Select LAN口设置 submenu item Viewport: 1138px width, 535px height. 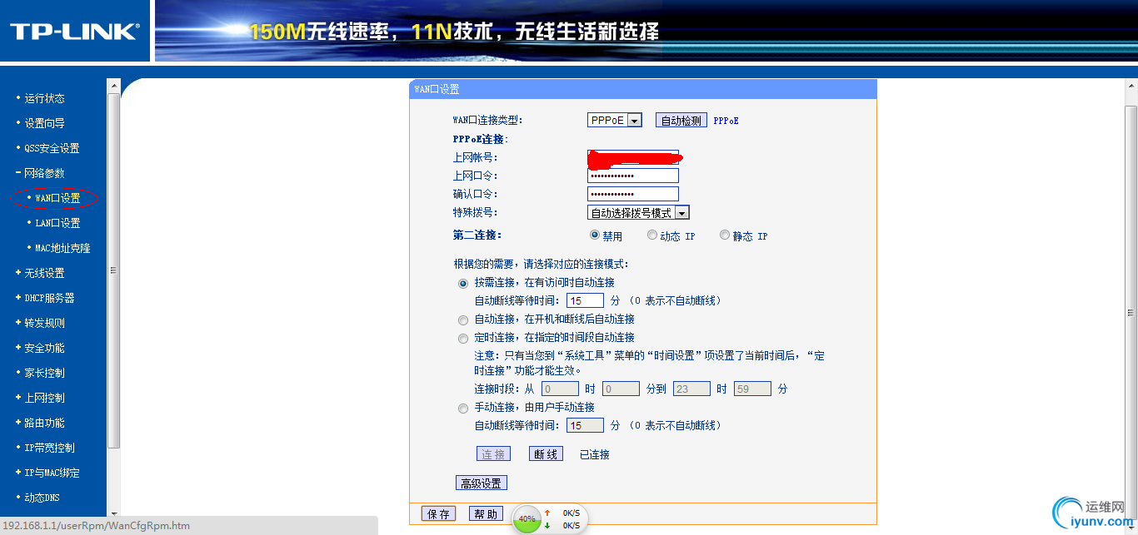(57, 223)
